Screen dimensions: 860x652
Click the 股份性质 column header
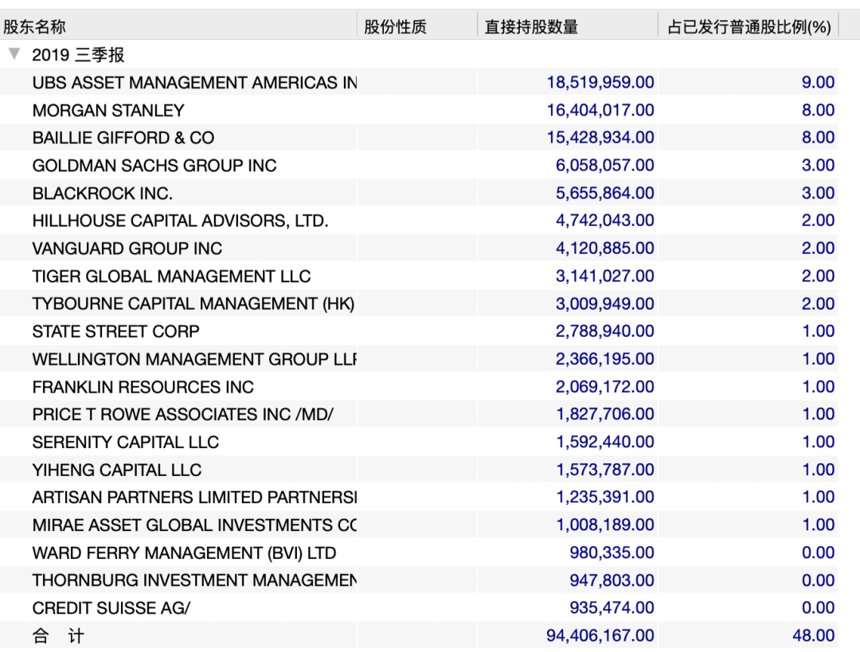point(416,26)
